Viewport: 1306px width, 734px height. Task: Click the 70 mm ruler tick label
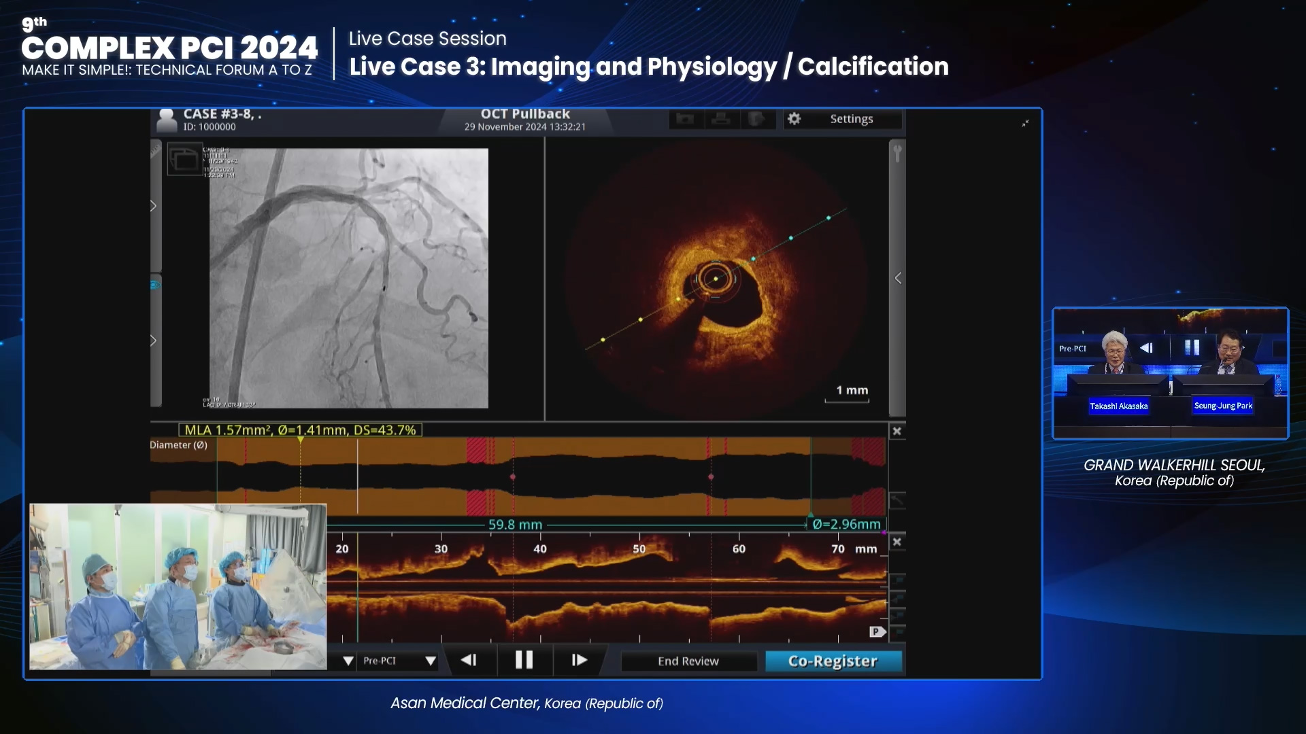838,548
